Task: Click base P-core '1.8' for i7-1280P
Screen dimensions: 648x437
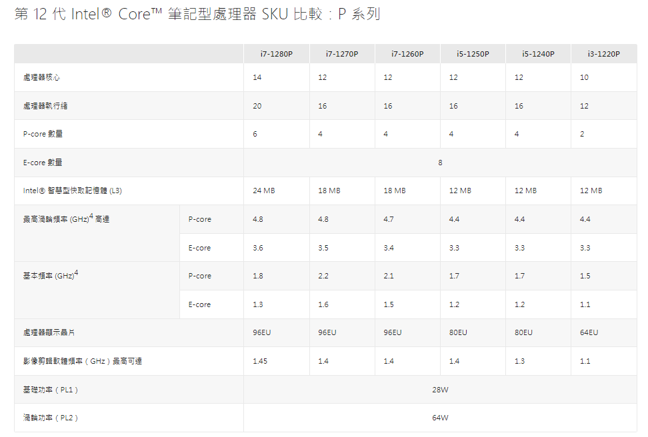Action: point(258,276)
